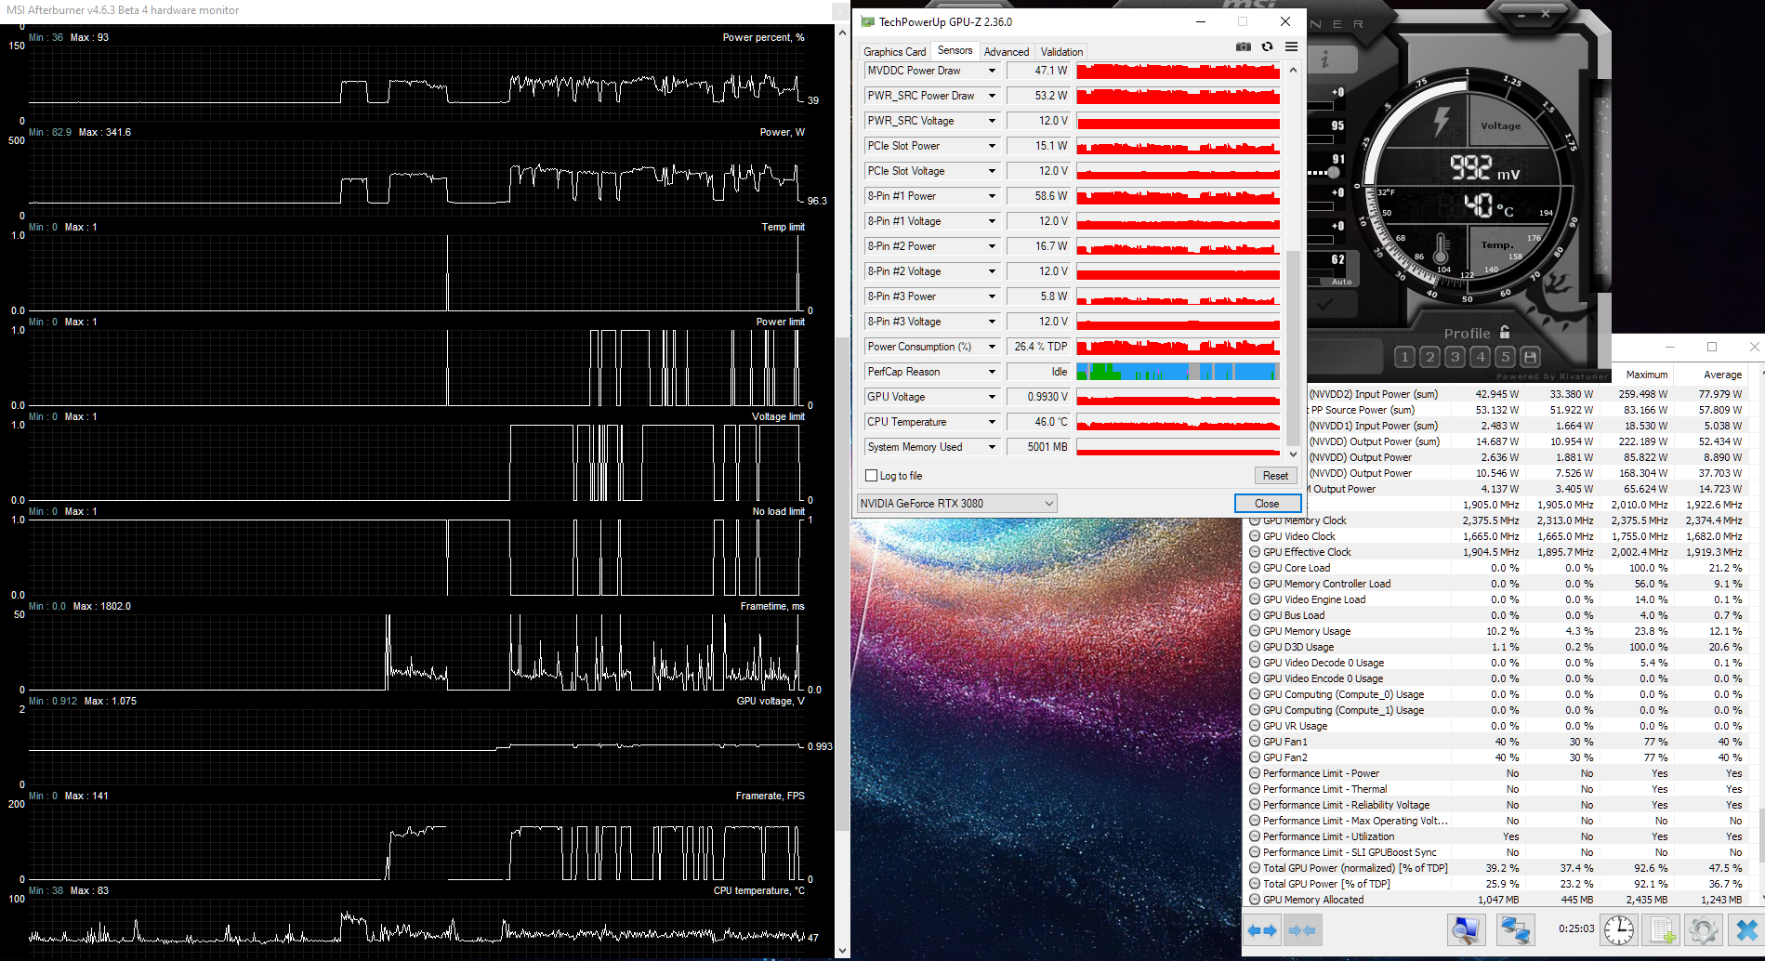
Task: Toggle Afterburner fan speed Auto button
Action: pos(1341,282)
